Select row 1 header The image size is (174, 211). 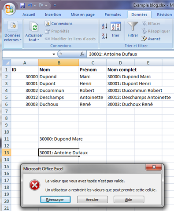[7, 69]
